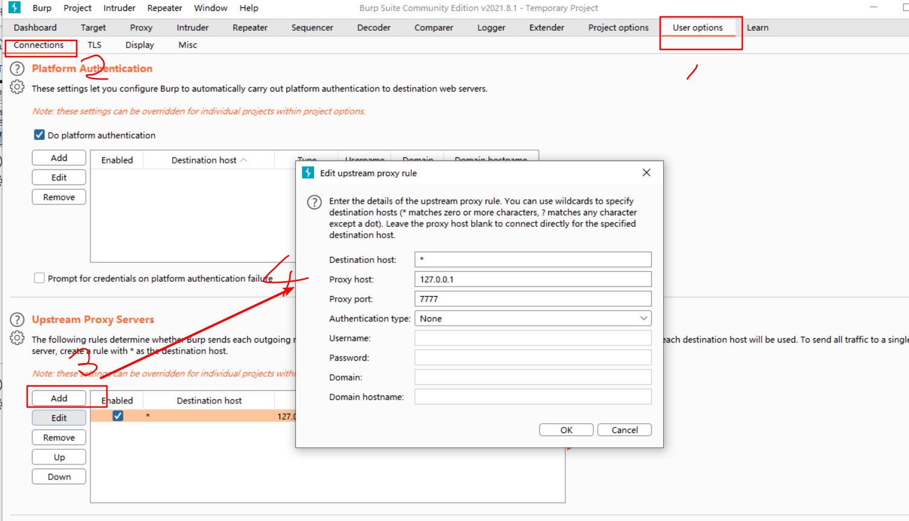This screenshot has height=521, width=909.
Task: Open the Window menu
Action: pos(210,8)
